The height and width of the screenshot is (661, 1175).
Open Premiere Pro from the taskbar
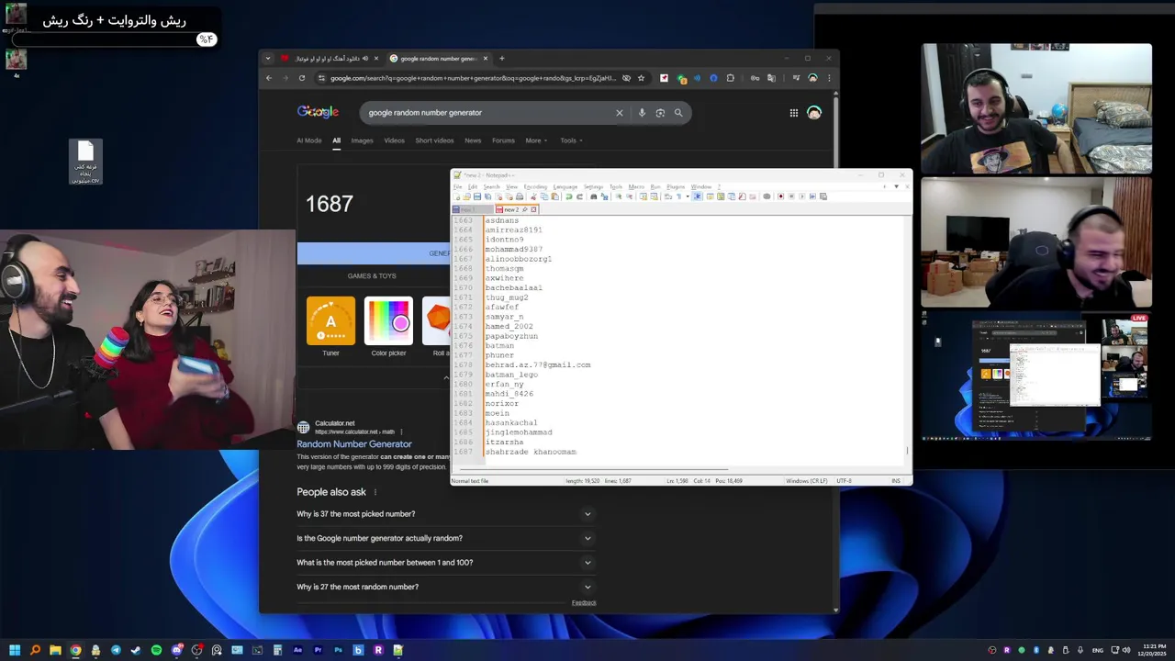[x=318, y=650]
